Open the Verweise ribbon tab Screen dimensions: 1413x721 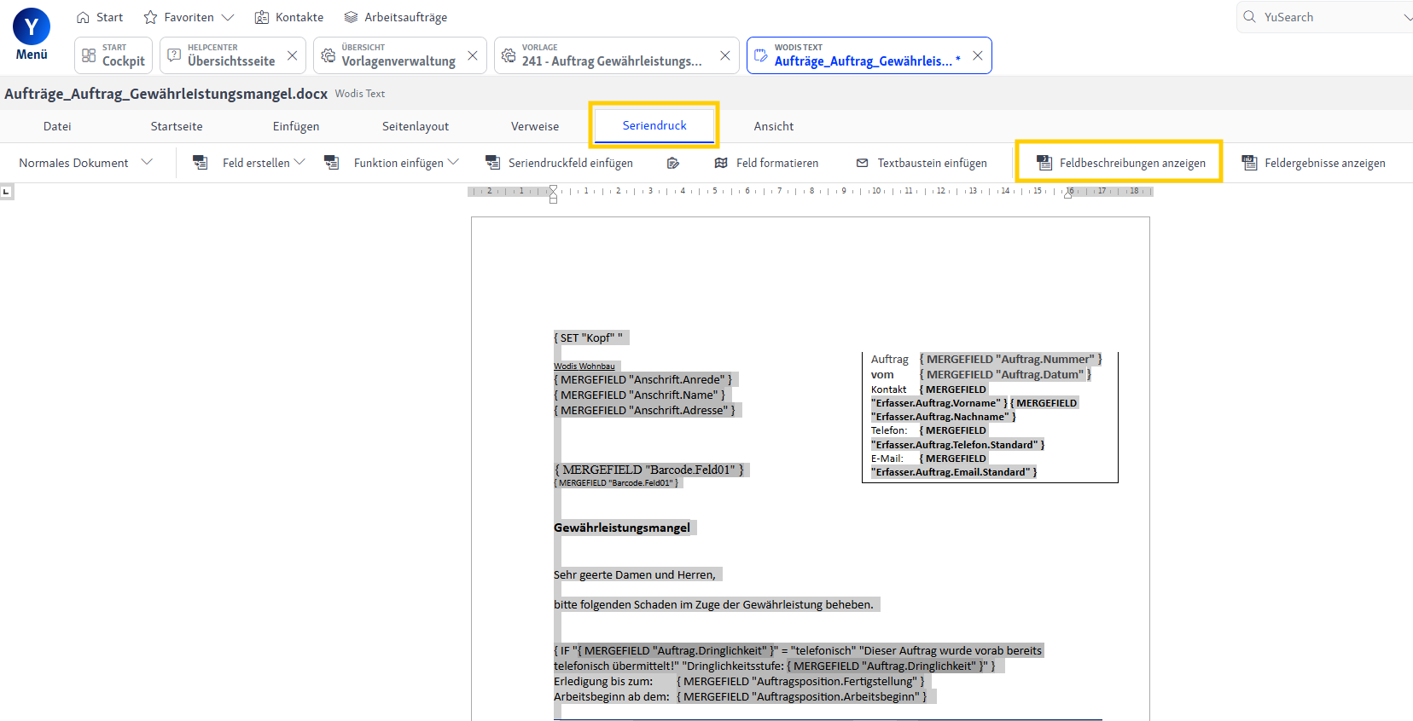(535, 126)
